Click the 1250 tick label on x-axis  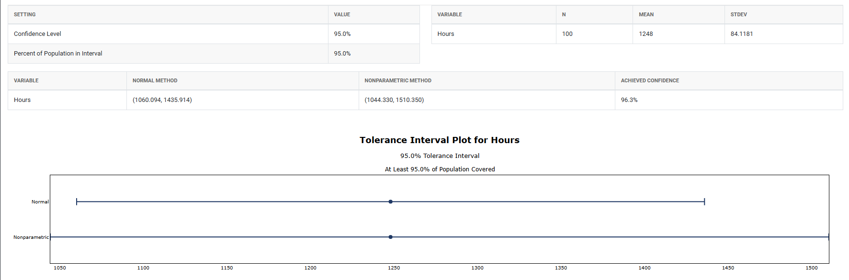point(394,268)
